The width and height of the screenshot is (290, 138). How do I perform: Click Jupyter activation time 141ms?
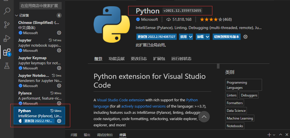point(55,40)
